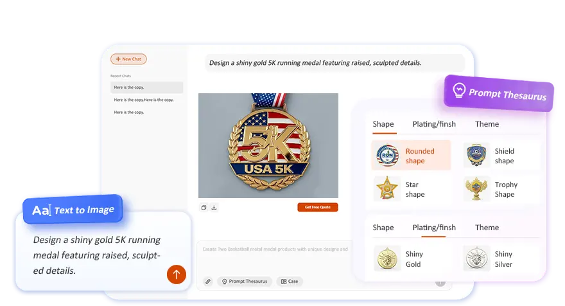Click the copy icon below the medal image
This screenshot has height=306, width=565.
click(204, 208)
